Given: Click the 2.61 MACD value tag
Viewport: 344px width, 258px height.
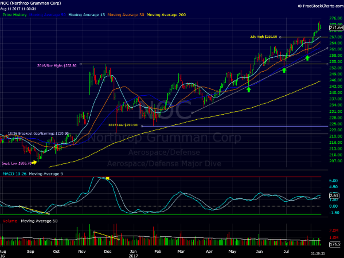Looking at the screenshot, I should click(x=335, y=196).
